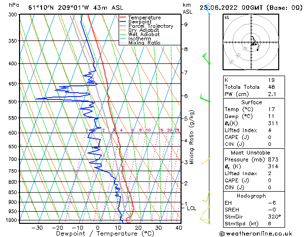Viewport: 307px width, 237px height.
Task: Click the 'kt' label in hodograph
Action: pyautogui.click(x=227, y=18)
